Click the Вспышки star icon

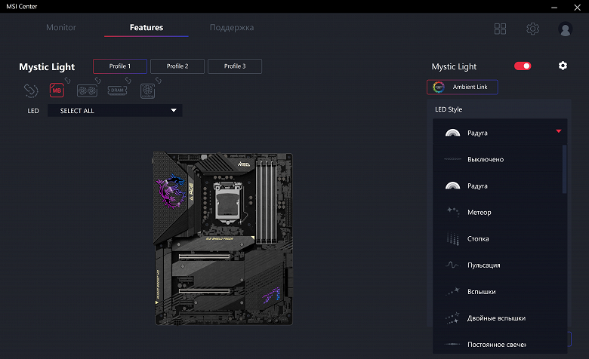pyautogui.click(x=452, y=291)
